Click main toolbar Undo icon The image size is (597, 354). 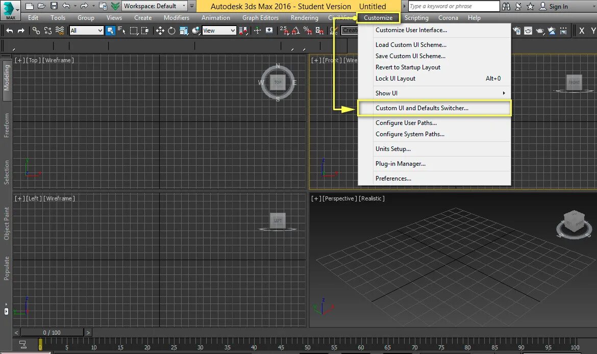[x=10, y=31]
